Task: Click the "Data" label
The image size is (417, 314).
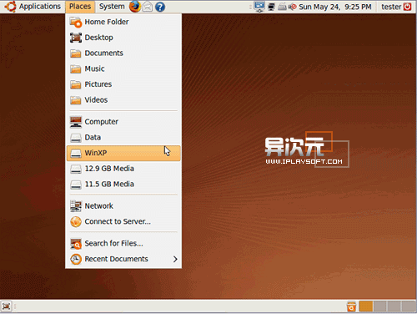Action: click(93, 138)
